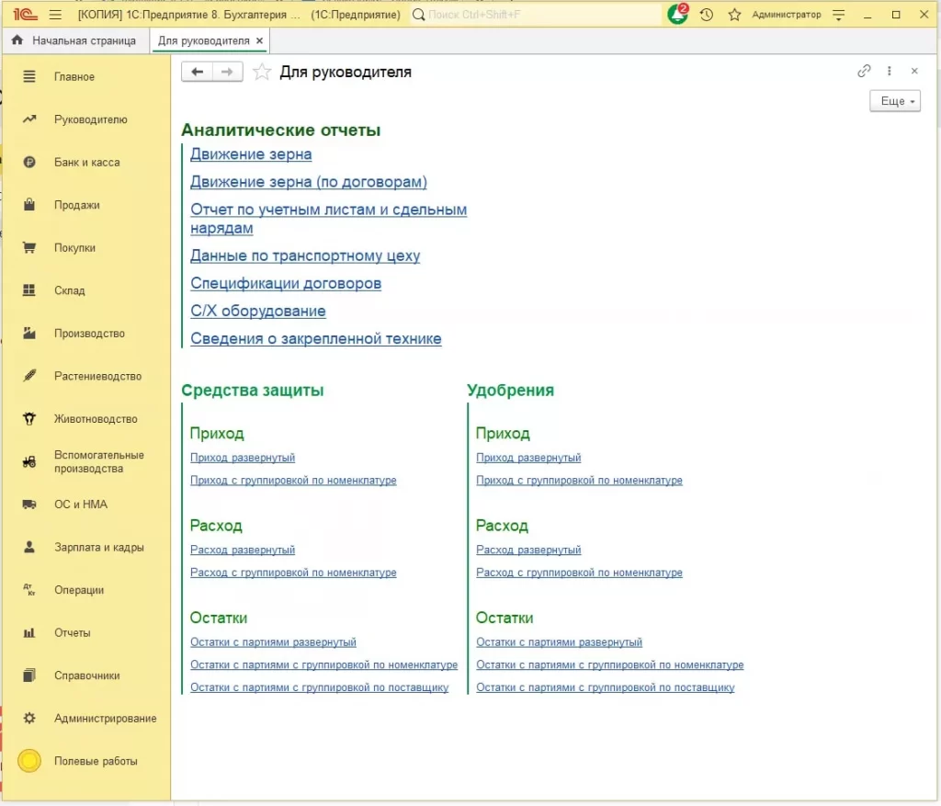Click the 1C logo icon
This screenshot has height=806, width=941.
(25, 14)
